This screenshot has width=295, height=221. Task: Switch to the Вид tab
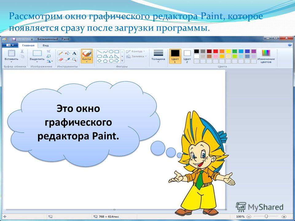pyautogui.click(x=45, y=45)
